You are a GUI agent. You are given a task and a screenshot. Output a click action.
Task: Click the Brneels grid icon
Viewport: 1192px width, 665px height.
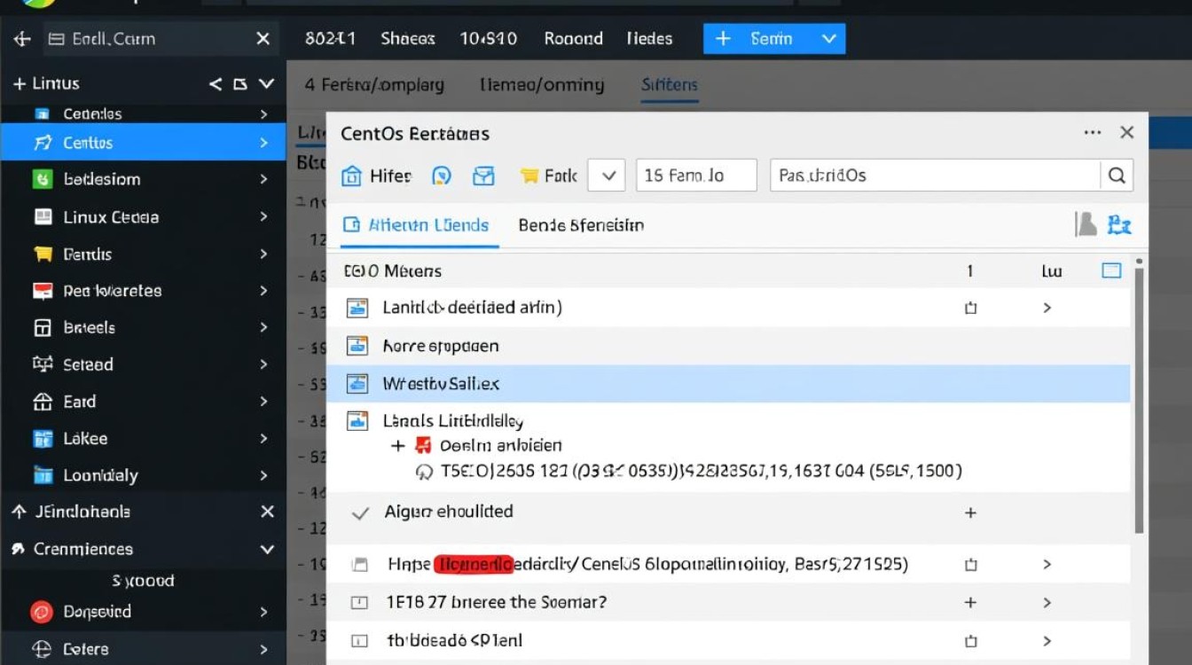[43, 328]
